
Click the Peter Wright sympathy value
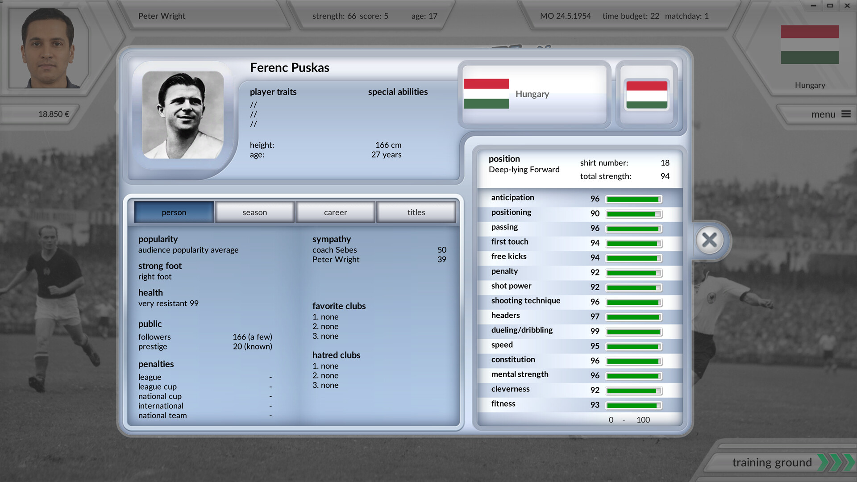[442, 259]
